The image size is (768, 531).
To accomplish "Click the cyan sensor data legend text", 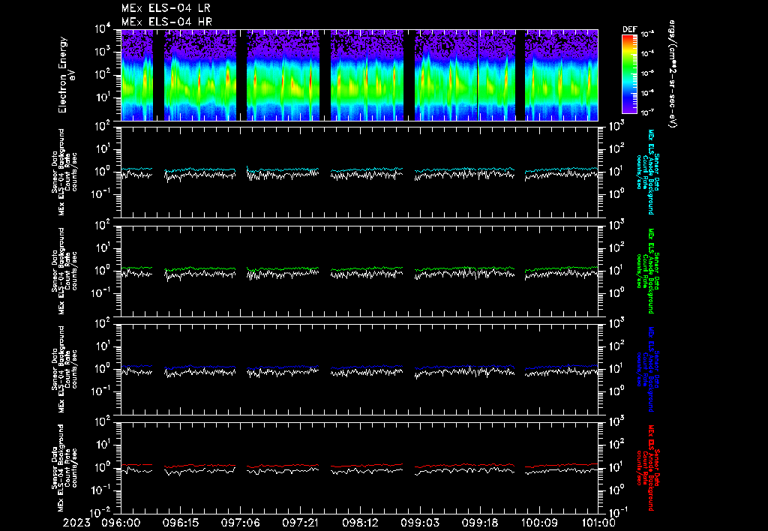I will click(x=649, y=172).
